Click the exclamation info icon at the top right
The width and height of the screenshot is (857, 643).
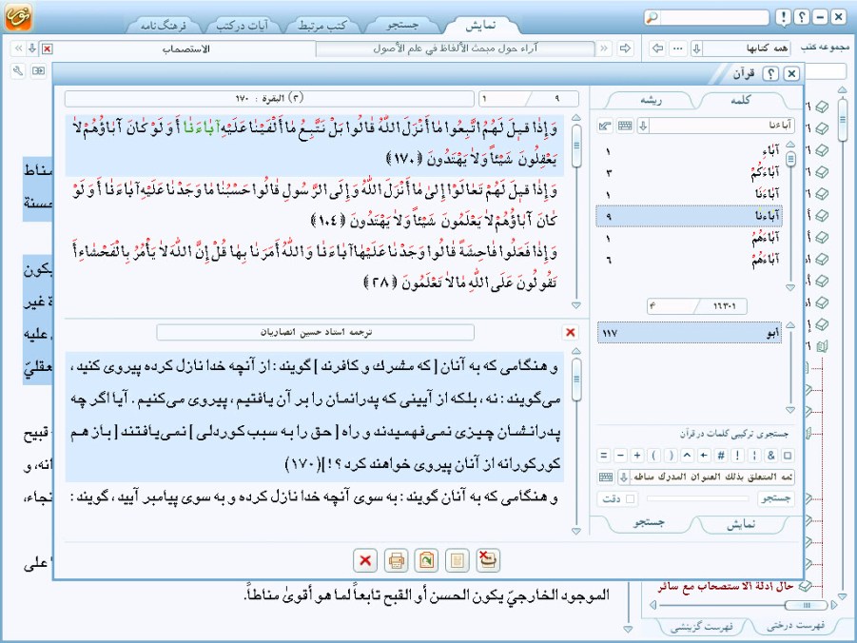click(x=783, y=17)
